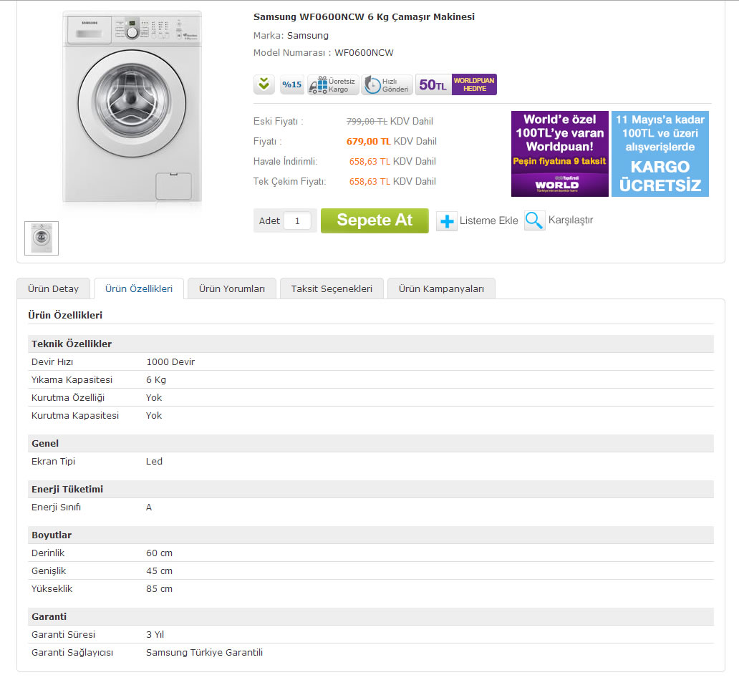
Task: Switch to Ürün Yorumları tab
Action: tap(232, 289)
